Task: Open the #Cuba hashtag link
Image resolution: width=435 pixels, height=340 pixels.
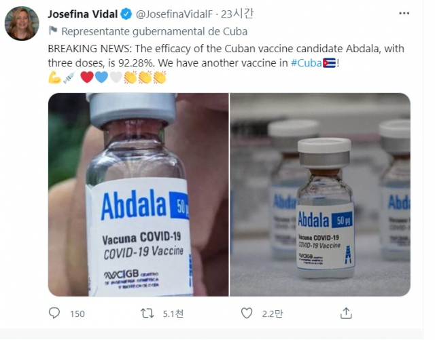Action: click(x=306, y=63)
